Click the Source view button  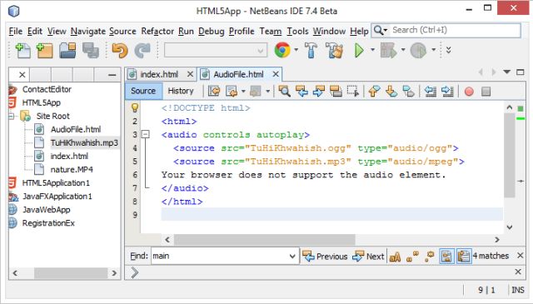pyautogui.click(x=143, y=91)
